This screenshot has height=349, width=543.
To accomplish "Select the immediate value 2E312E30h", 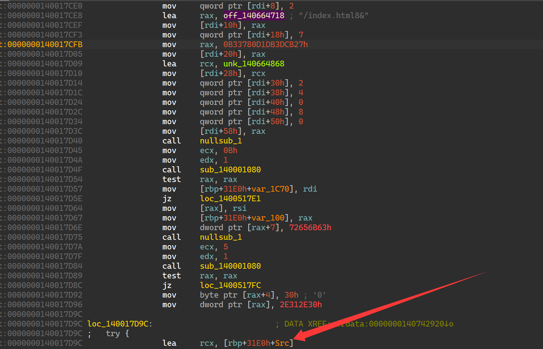I will pos(301,305).
